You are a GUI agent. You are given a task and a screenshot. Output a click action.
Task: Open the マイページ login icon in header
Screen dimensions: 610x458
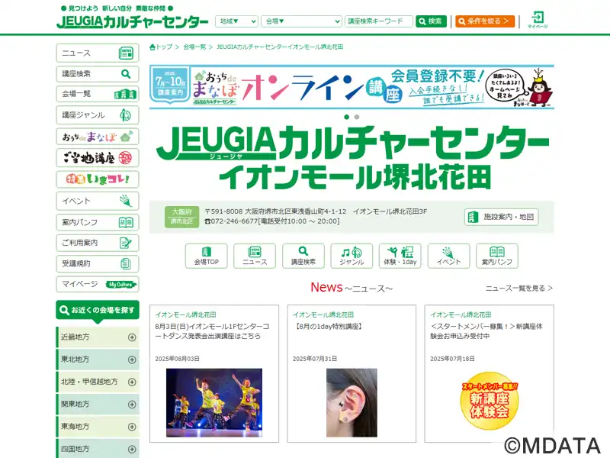[x=538, y=20]
